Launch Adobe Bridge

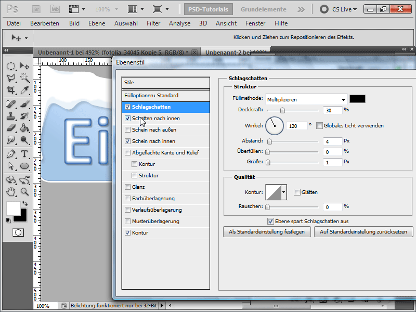pyautogui.click(x=36, y=9)
